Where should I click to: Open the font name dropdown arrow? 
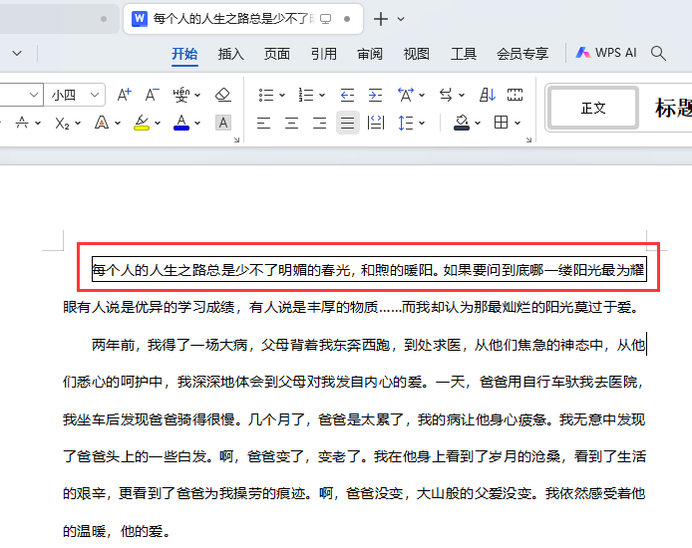[34, 95]
